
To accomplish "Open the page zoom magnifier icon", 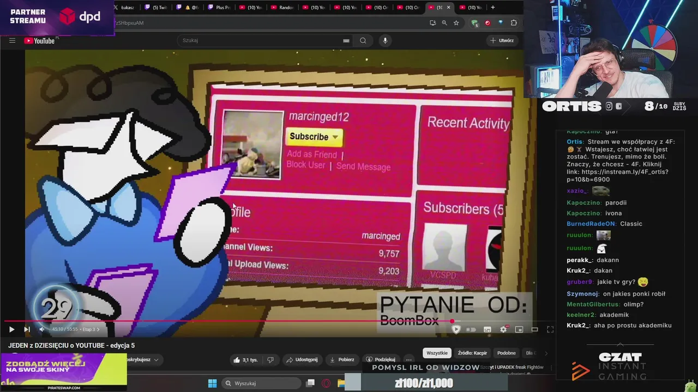I will 444,23.
